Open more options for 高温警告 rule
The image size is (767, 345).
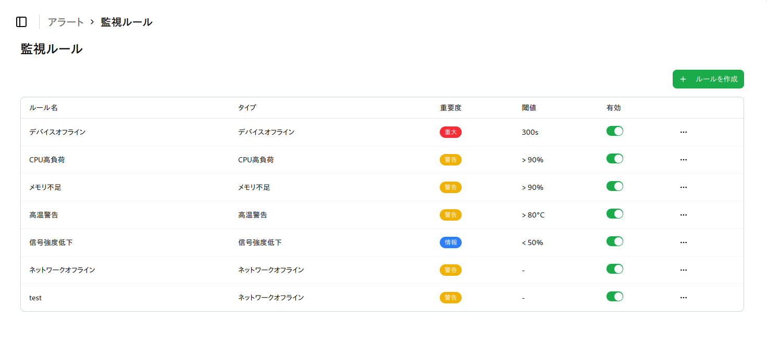click(684, 215)
